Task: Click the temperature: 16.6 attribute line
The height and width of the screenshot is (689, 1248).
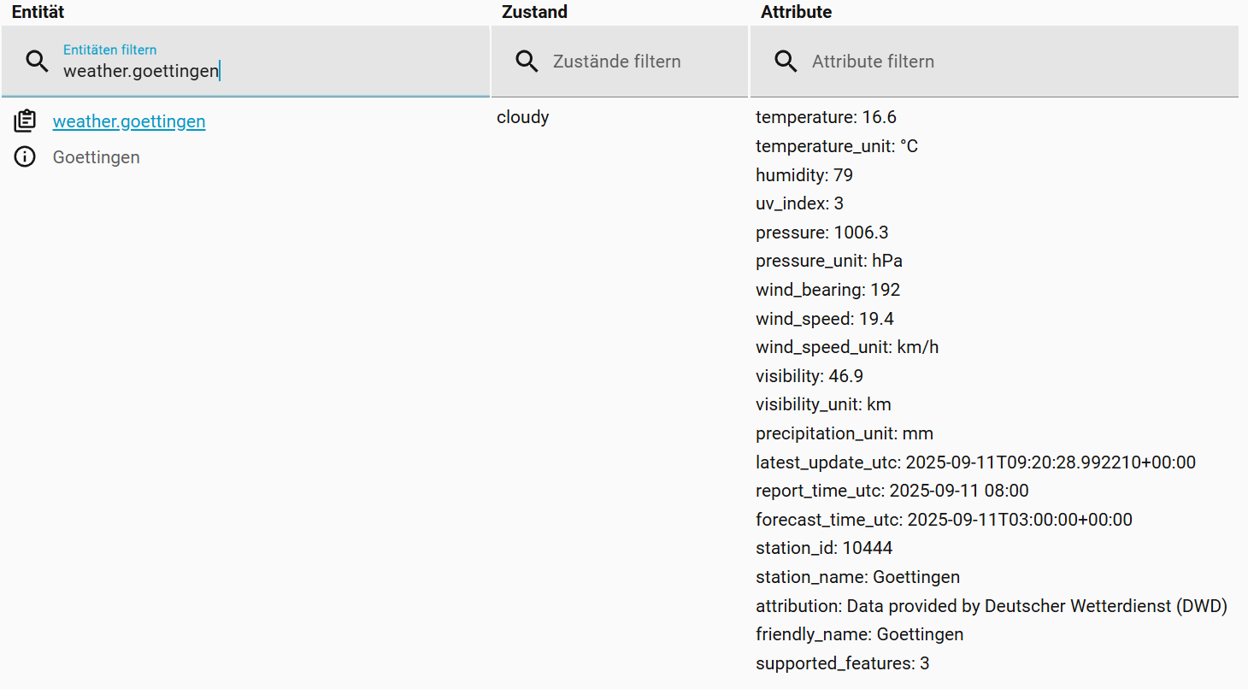Action: coord(826,117)
